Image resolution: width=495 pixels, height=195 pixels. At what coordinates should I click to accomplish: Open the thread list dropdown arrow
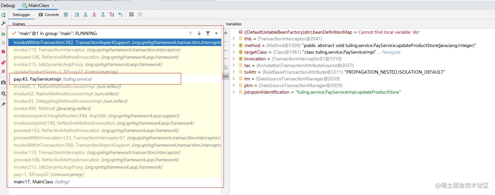[217, 33]
